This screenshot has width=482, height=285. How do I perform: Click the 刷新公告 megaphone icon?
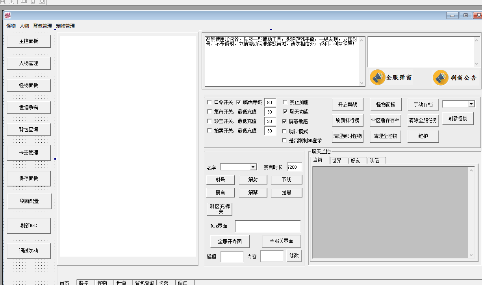pos(440,78)
